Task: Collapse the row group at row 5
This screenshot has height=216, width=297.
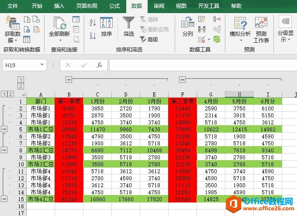Action: pos(4,129)
